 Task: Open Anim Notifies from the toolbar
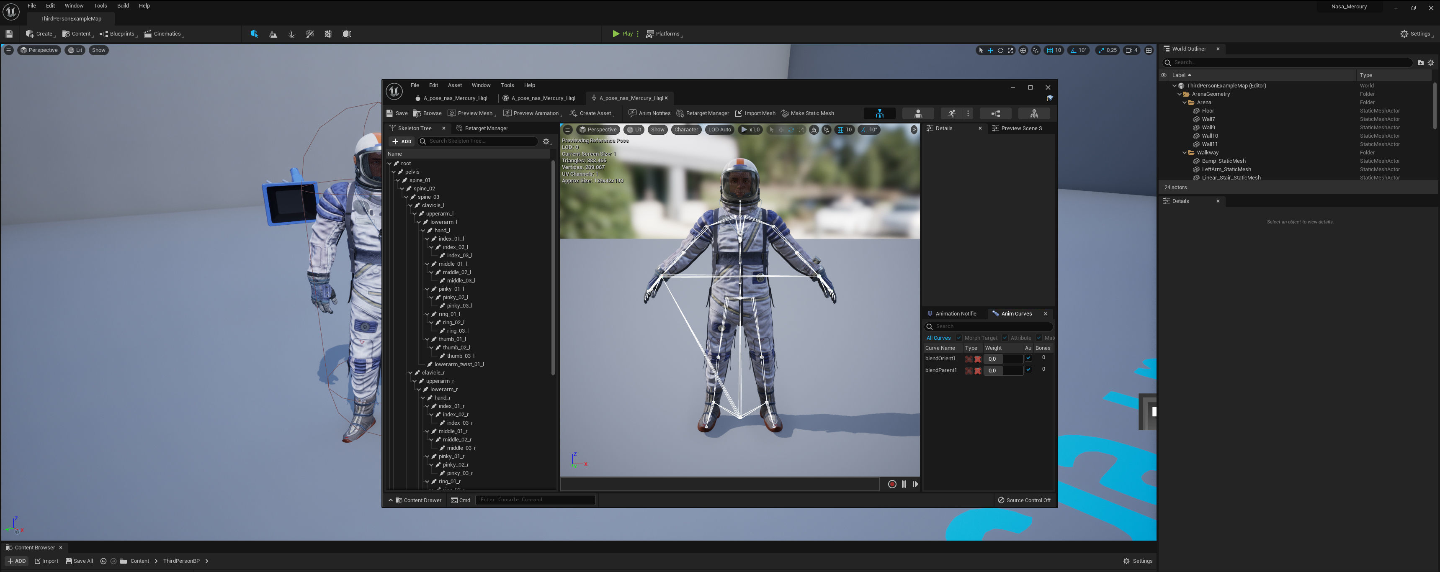pyautogui.click(x=649, y=113)
